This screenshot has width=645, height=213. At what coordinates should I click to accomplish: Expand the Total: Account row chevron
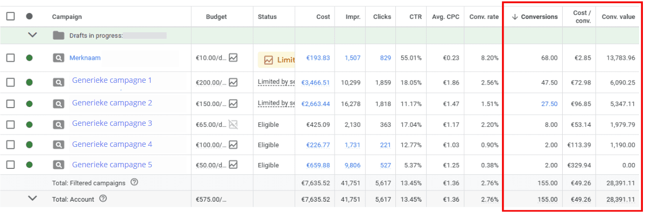tap(32, 198)
